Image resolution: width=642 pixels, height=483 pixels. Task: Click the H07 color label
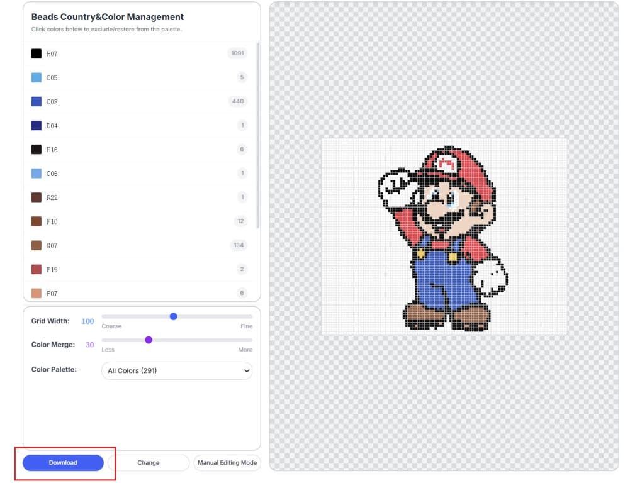pyautogui.click(x=52, y=53)
